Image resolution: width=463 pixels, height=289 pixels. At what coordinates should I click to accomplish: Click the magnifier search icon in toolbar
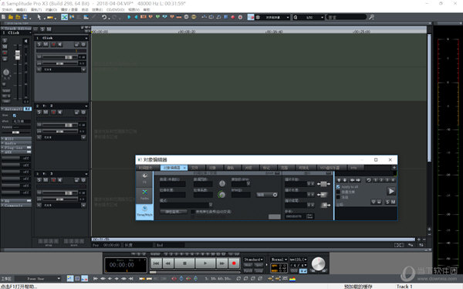click(371, 17)
